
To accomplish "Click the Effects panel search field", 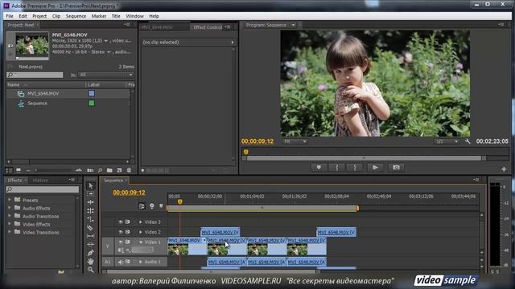I will [x=43, y=189].
